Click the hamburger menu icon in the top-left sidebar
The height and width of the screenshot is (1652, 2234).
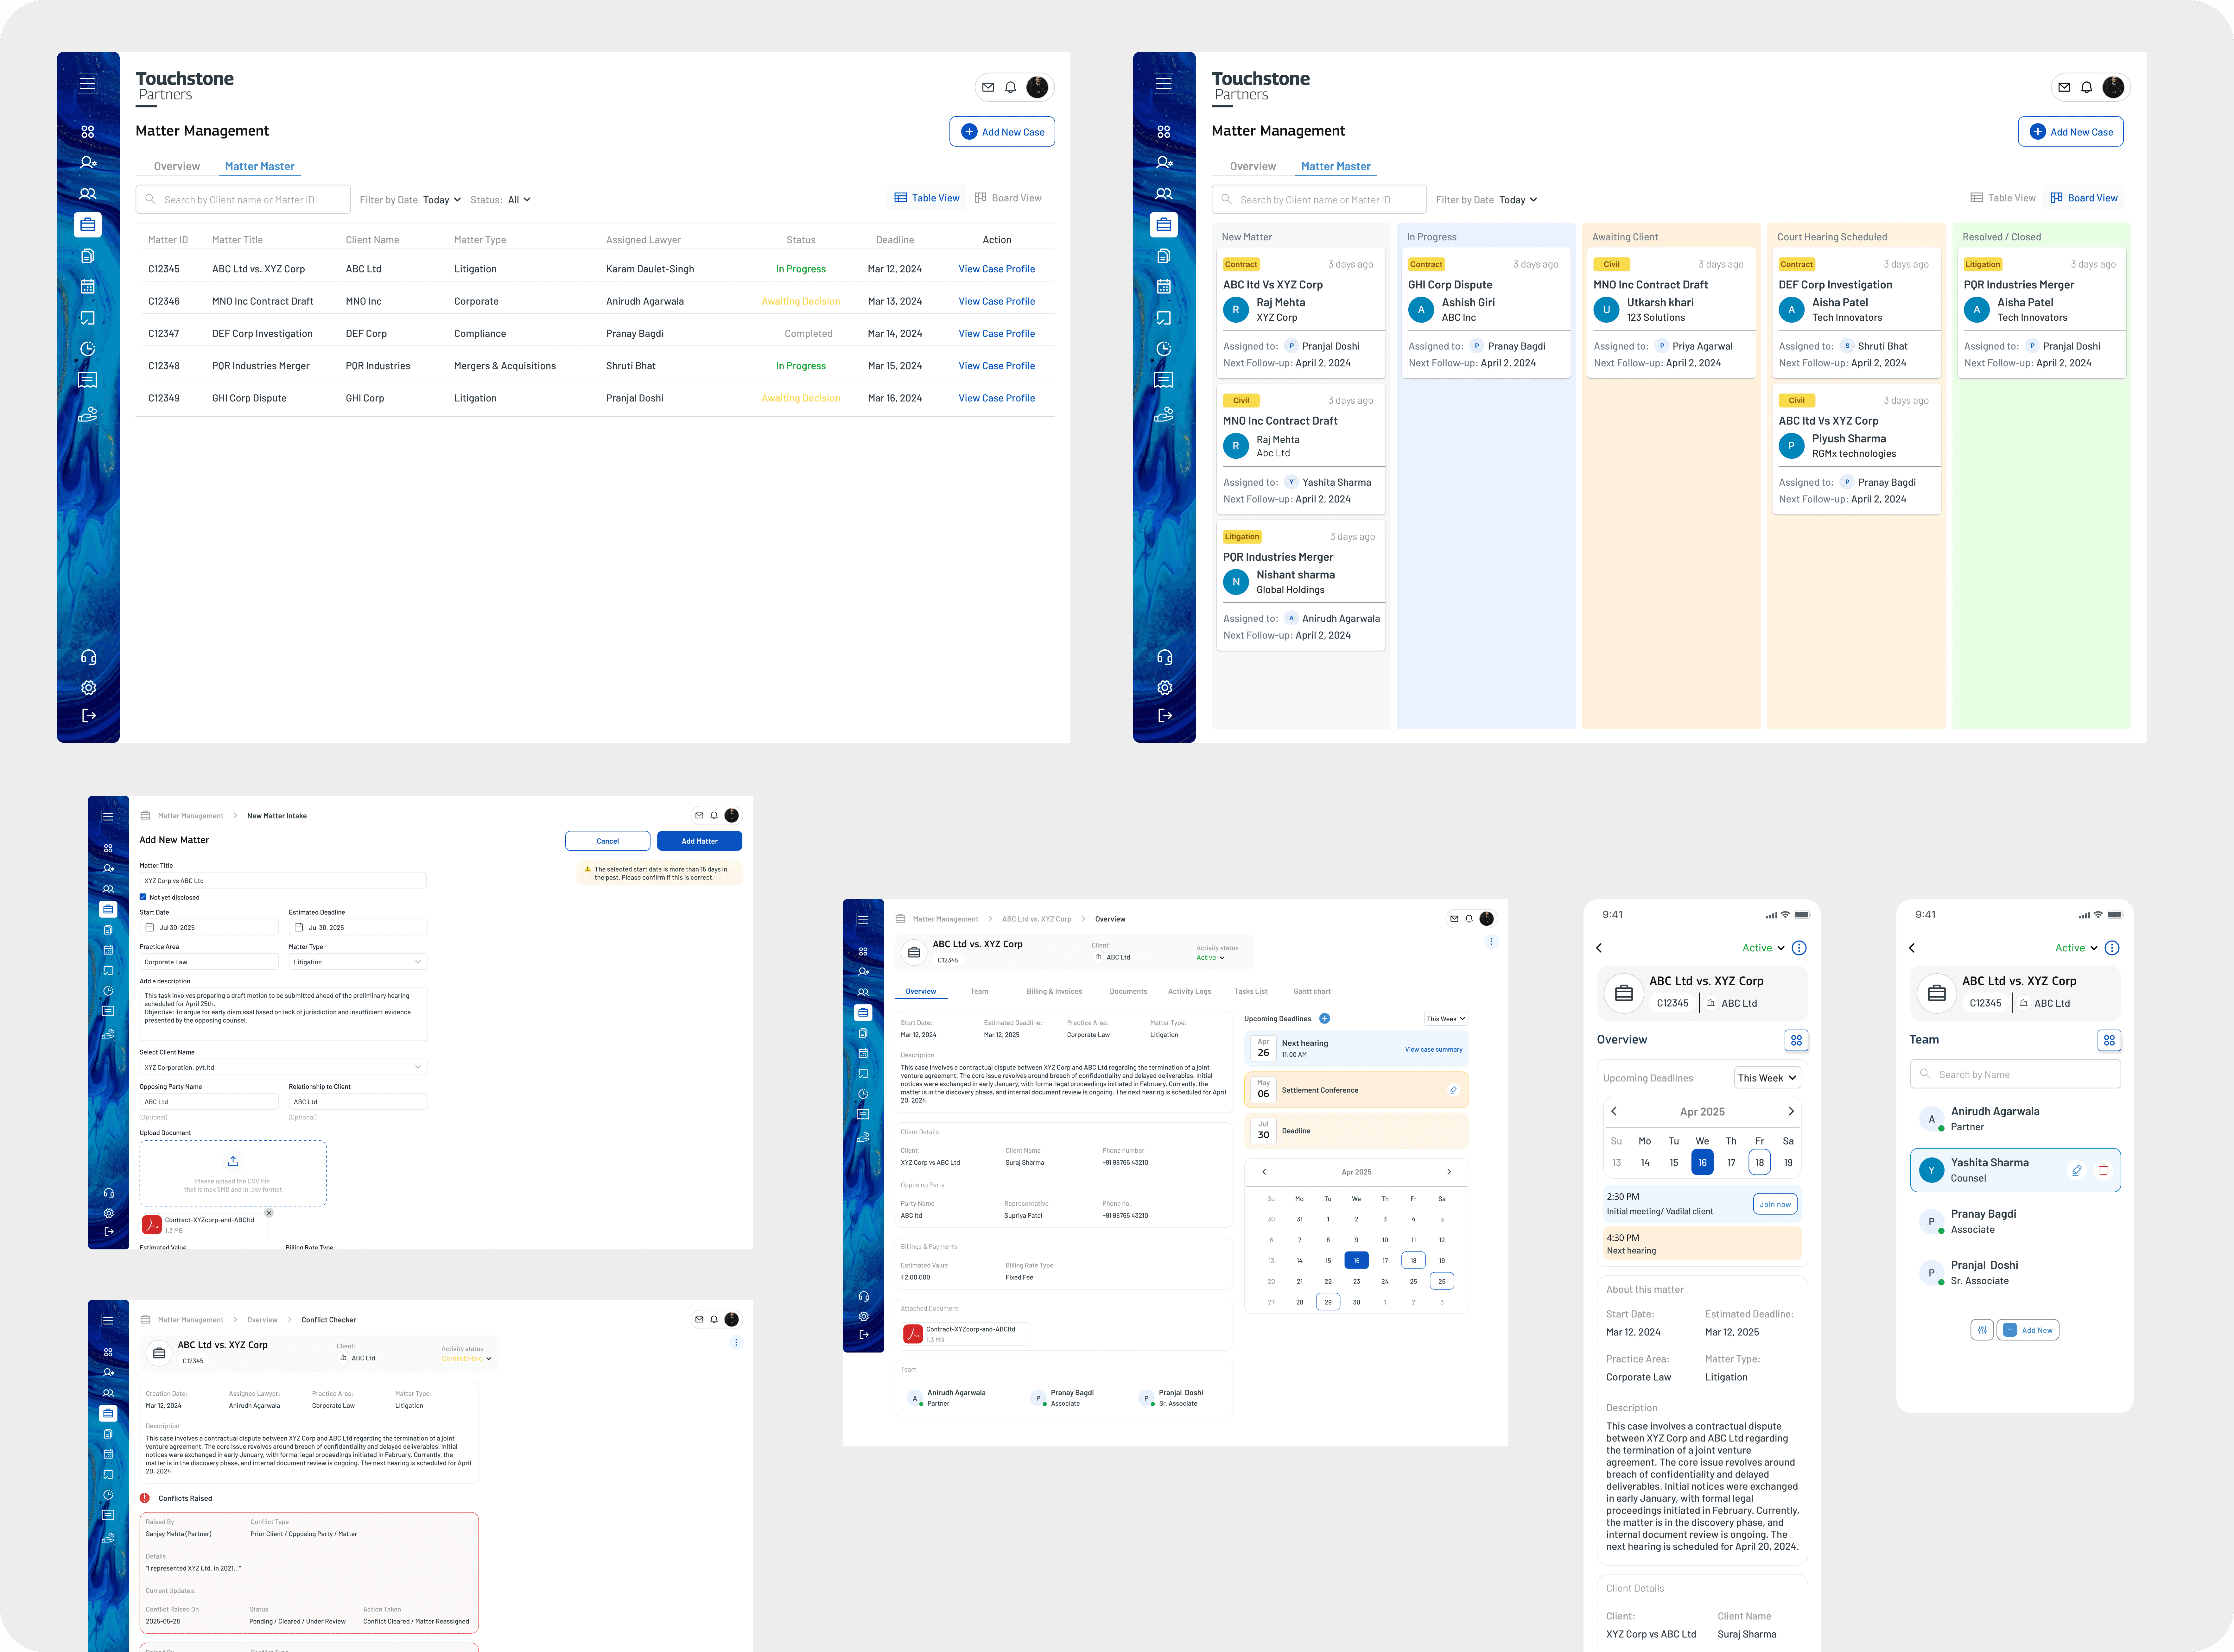point(88,84)
